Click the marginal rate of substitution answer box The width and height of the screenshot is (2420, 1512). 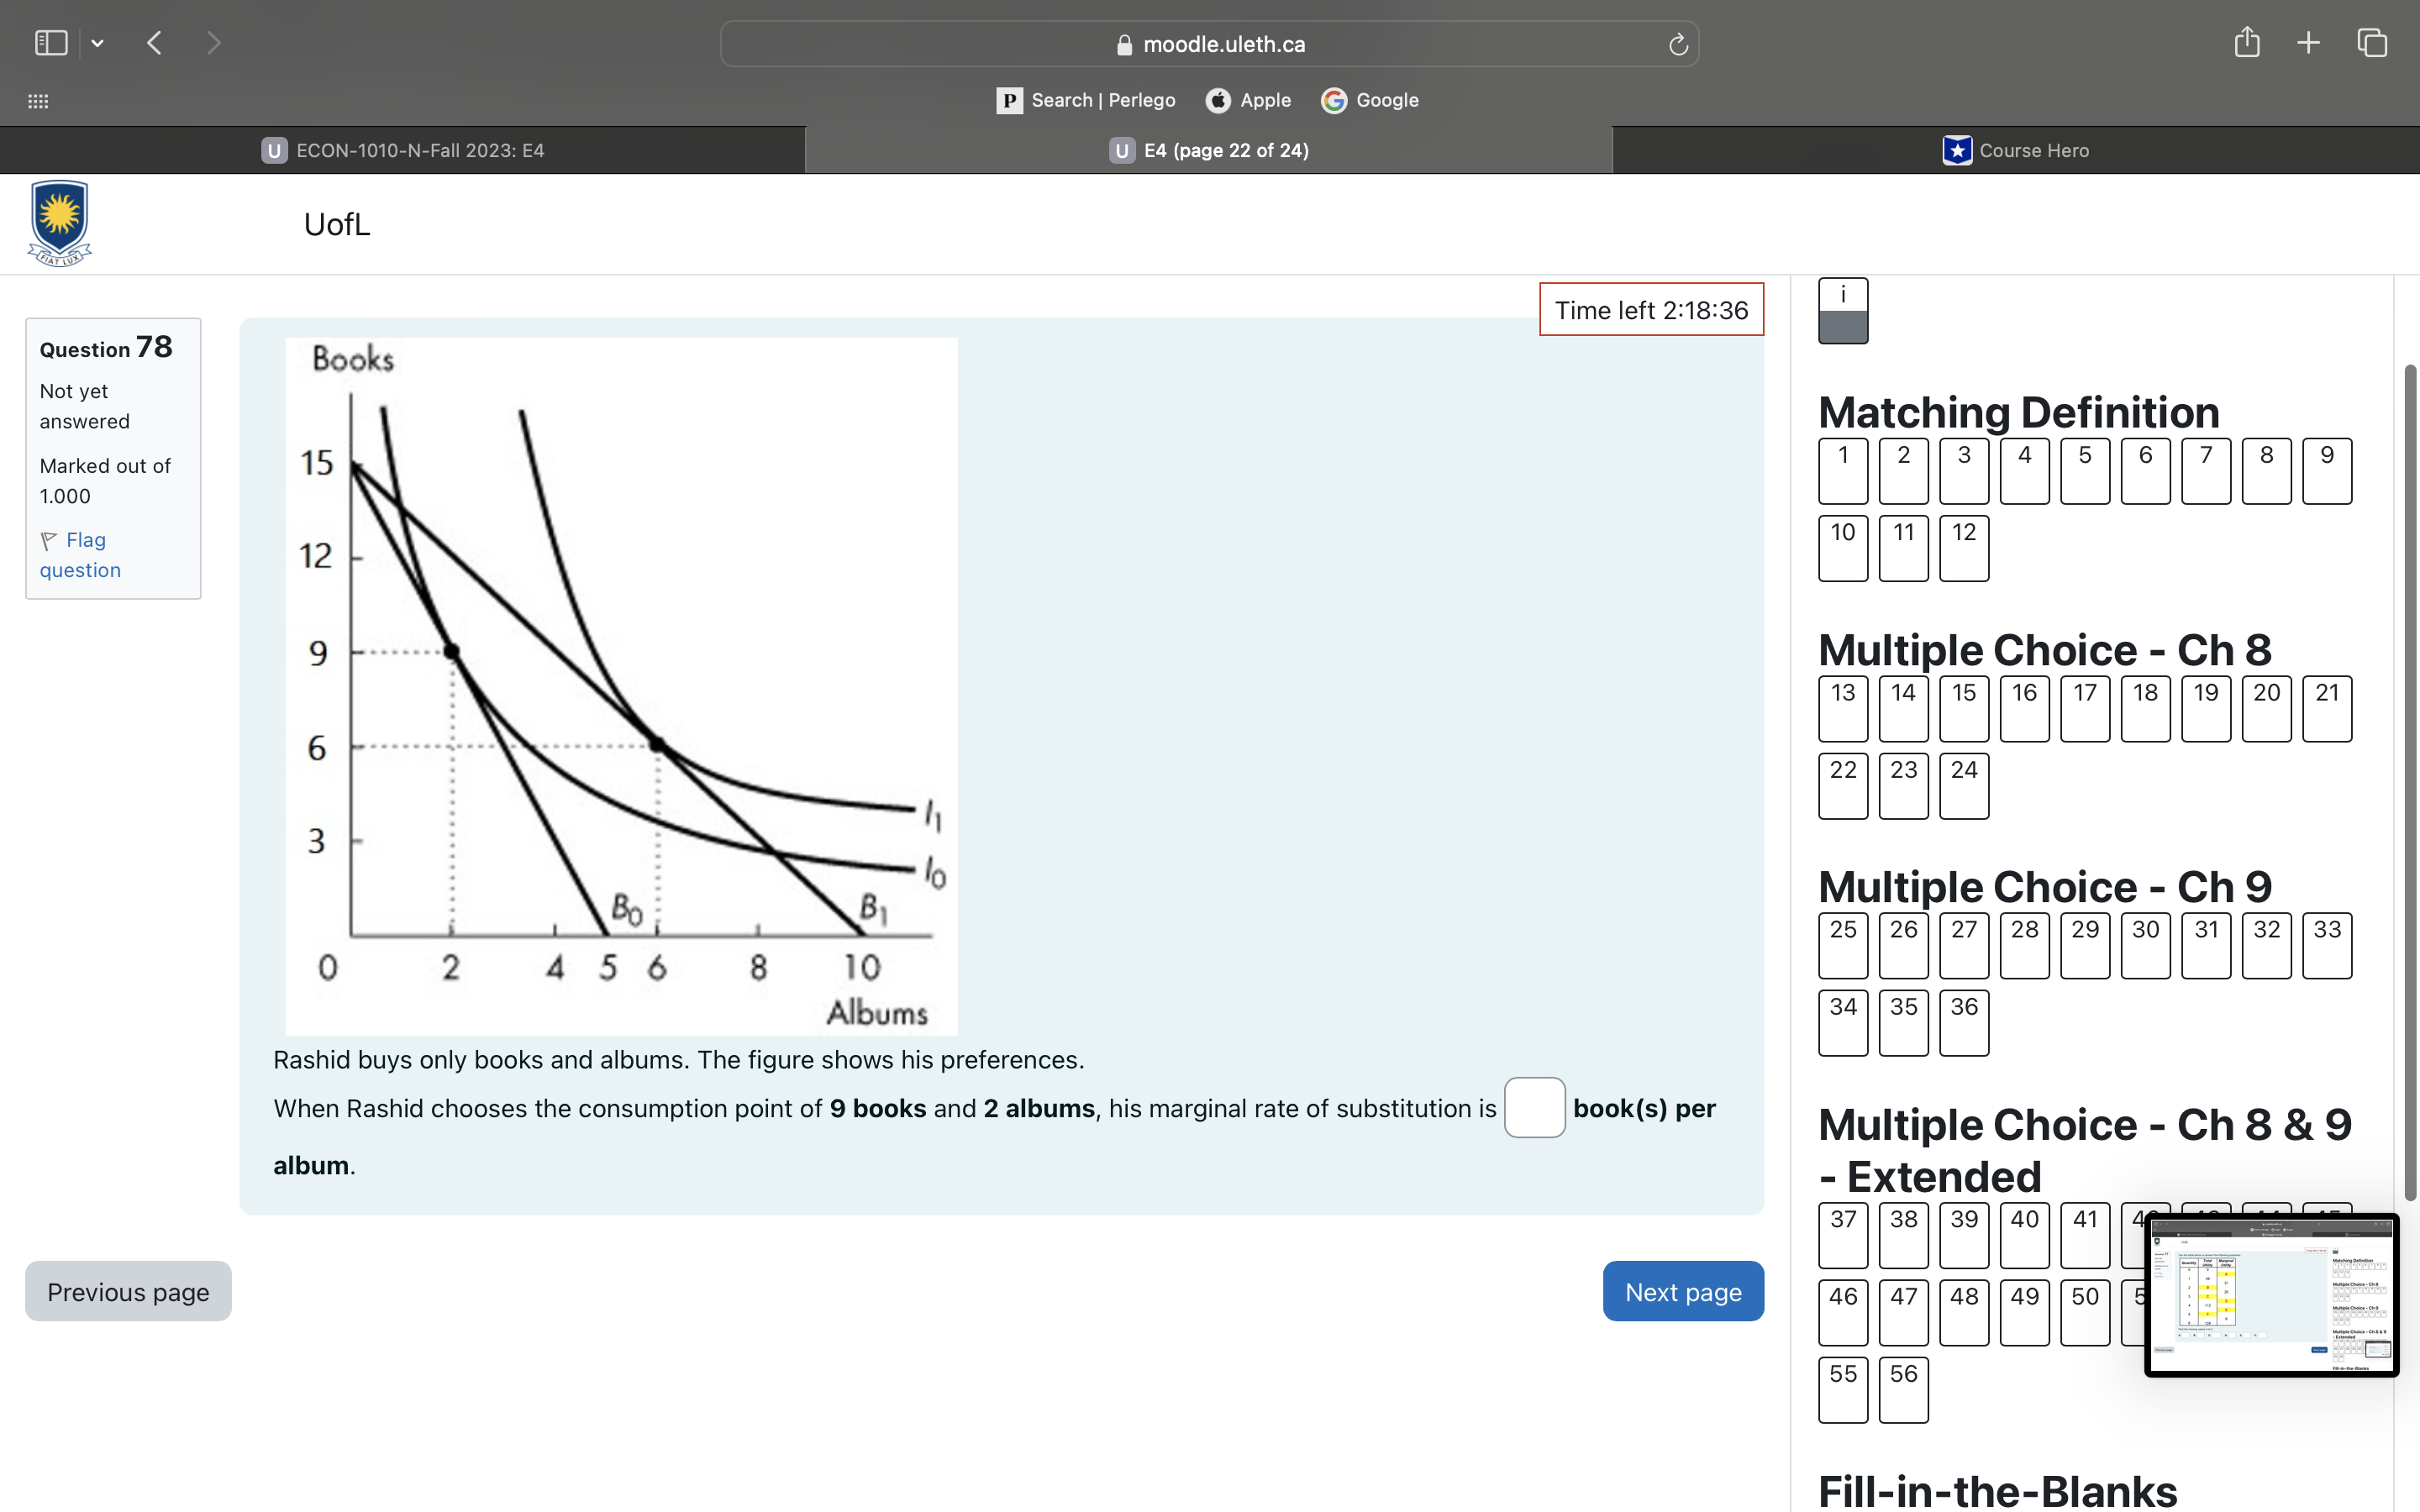1534,1107
